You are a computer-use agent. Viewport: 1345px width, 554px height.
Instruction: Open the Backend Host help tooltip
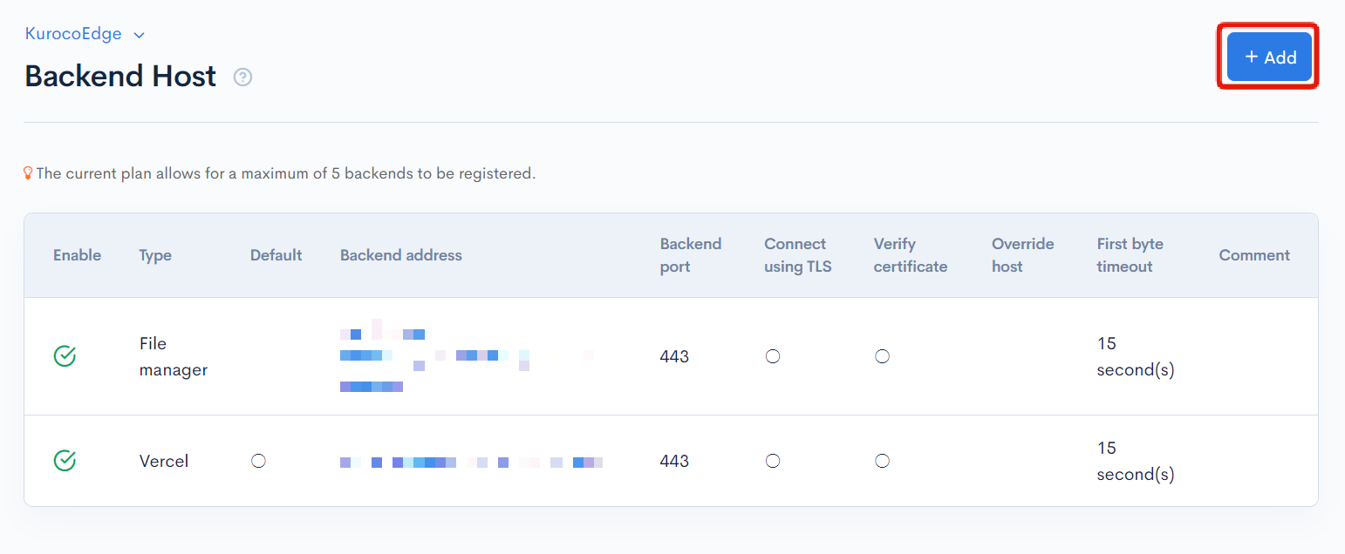pyautogui.click(x=242, y=77)
